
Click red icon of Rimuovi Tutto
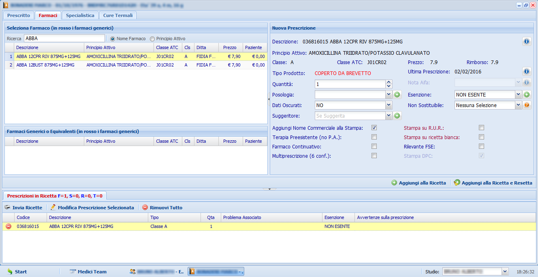tap(145, 207)
